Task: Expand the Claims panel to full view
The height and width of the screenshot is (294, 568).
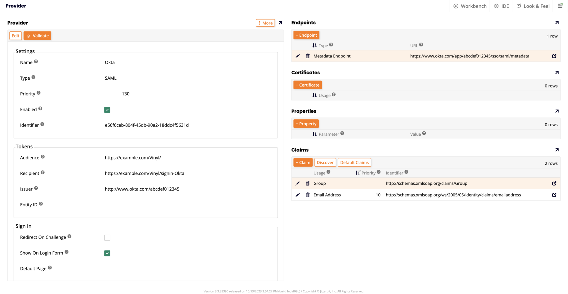Action: point(557,150)
